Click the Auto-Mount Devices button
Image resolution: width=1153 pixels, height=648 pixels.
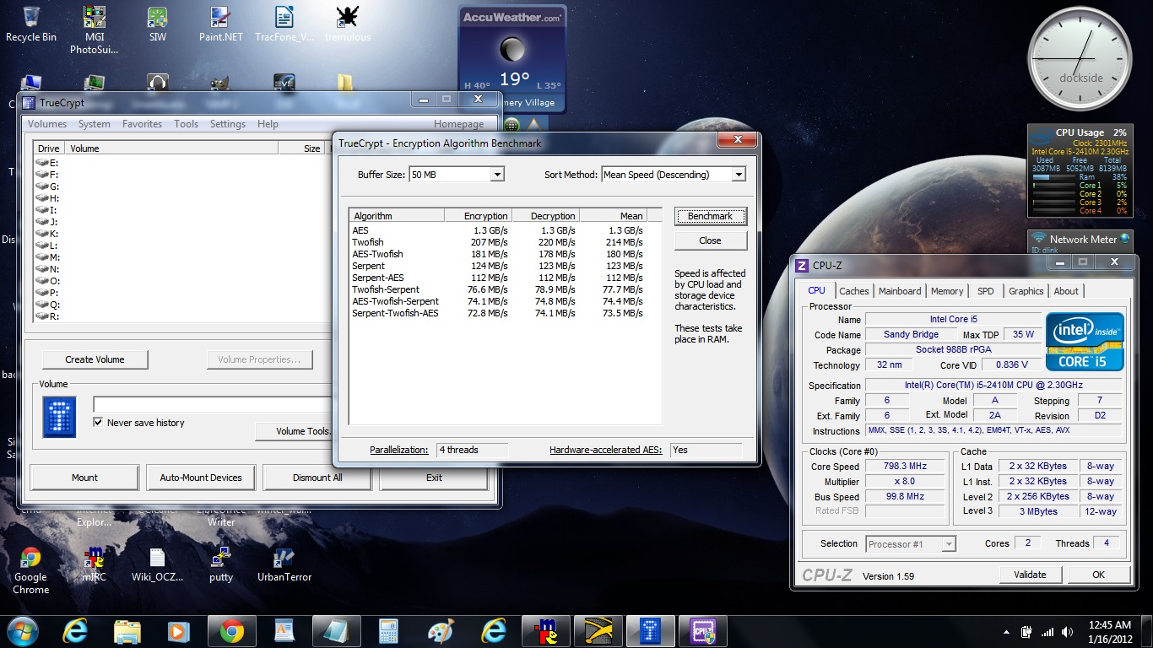tap(201, 478)
